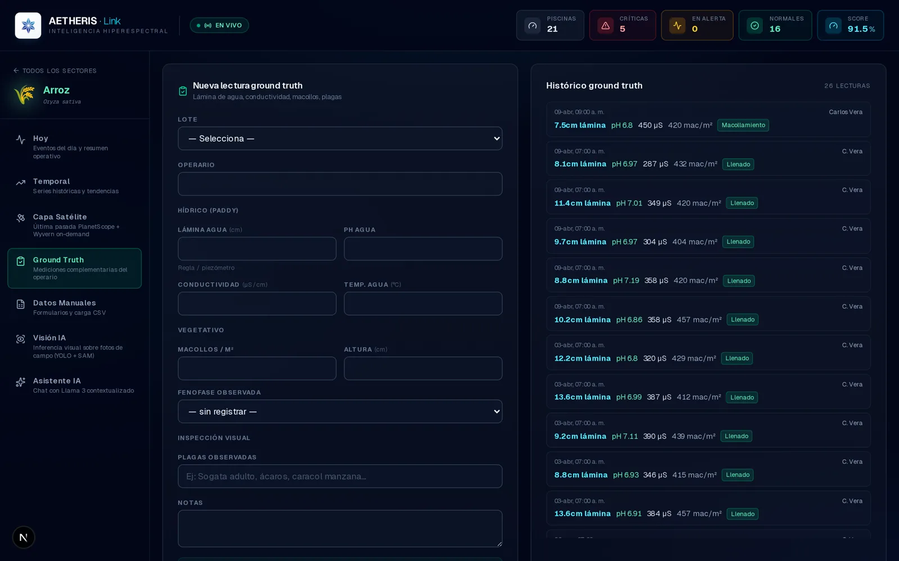
Task: Click the 10.2cm lámina history entry
Action: (708, 314)
